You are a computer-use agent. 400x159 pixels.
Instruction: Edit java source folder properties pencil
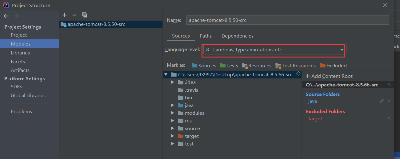tap(382, 101)
